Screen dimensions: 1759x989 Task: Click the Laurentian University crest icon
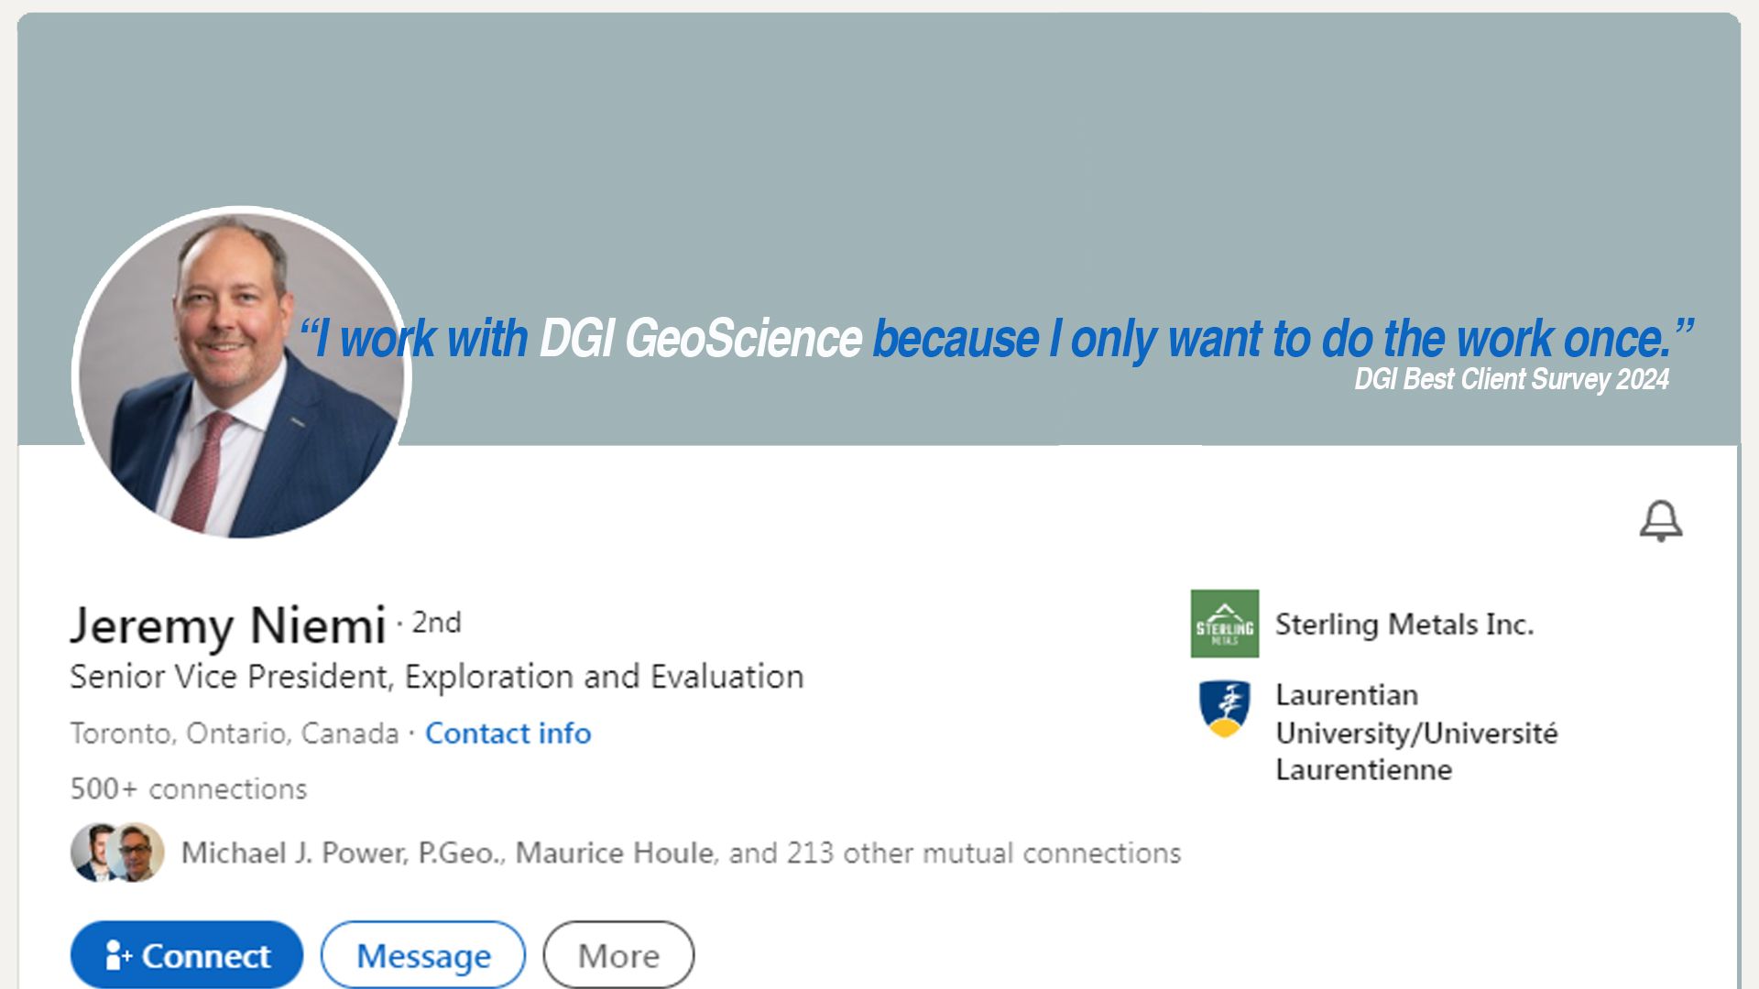click(x=1225, y=709)
